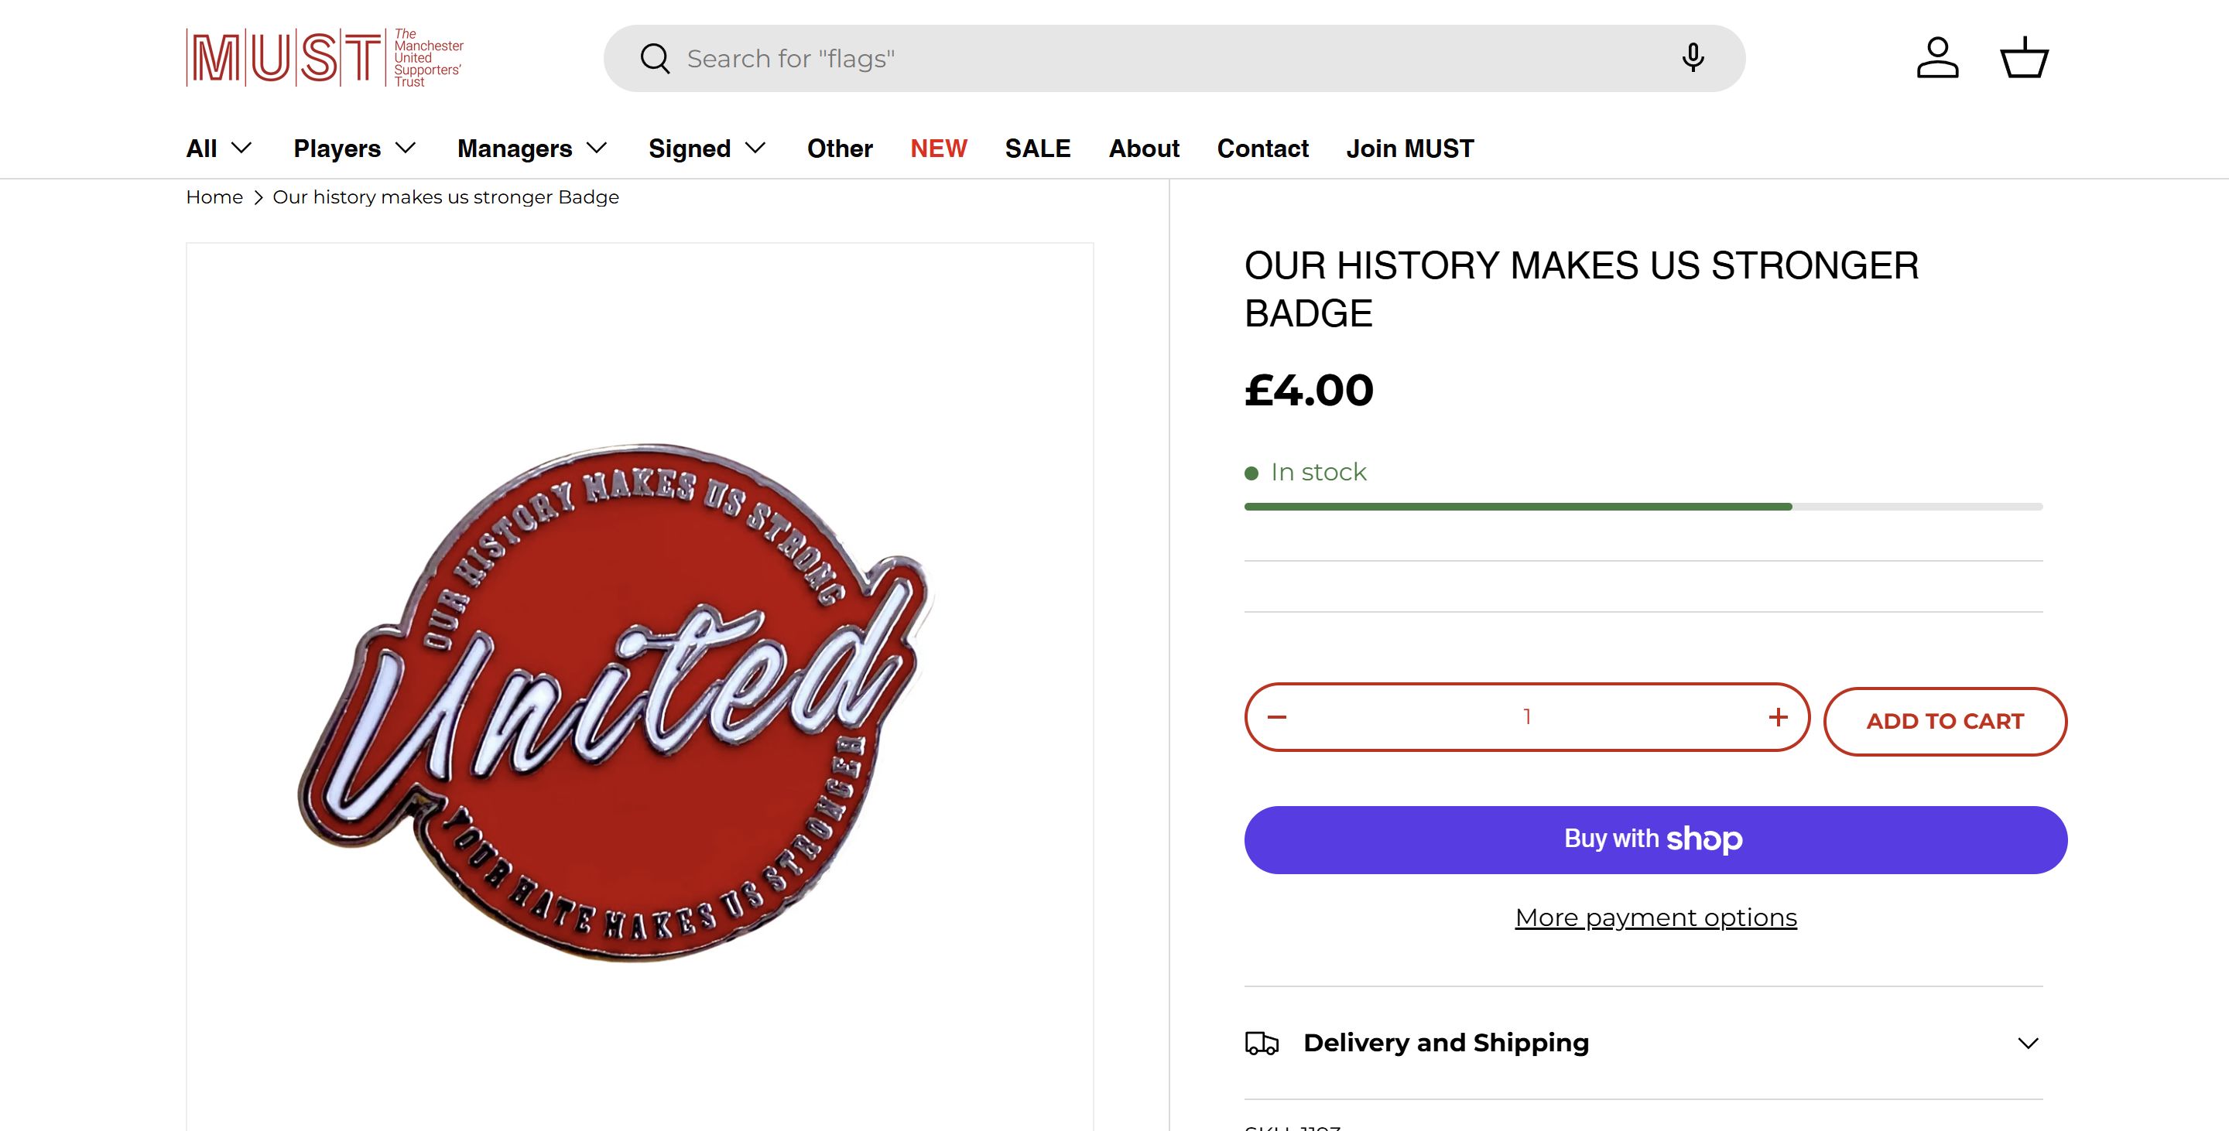Expand Delivery and Shipping section chevron
The width and height of the screenshot is (2229, 1131).
(2028, 1043)
